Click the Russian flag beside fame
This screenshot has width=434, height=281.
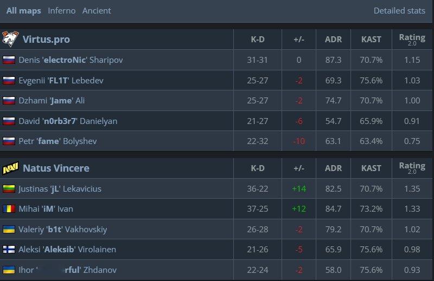[x=9, y=141]
